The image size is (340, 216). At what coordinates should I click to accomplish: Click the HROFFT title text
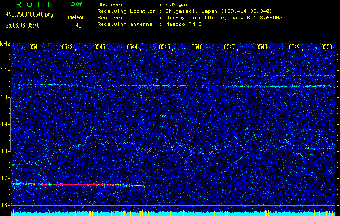coord(34,4)
